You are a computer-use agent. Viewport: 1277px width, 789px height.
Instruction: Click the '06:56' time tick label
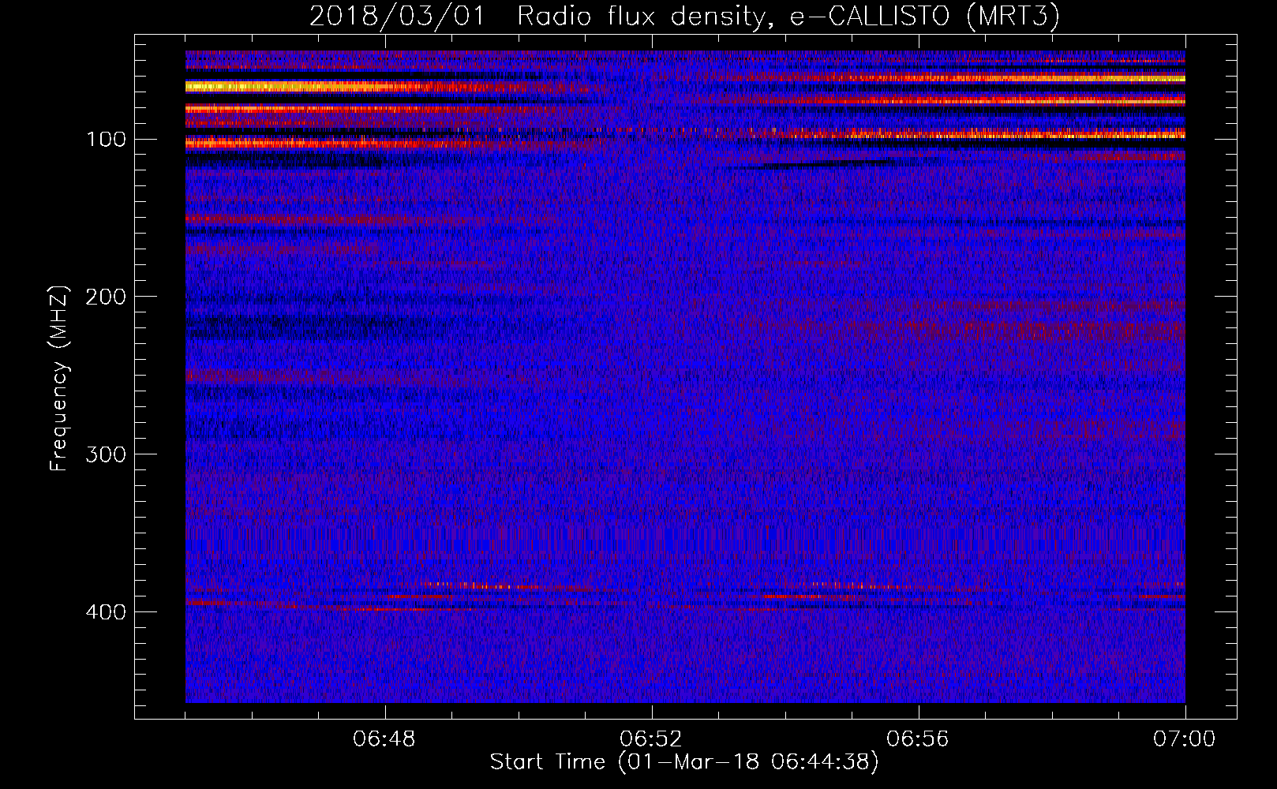918,739
